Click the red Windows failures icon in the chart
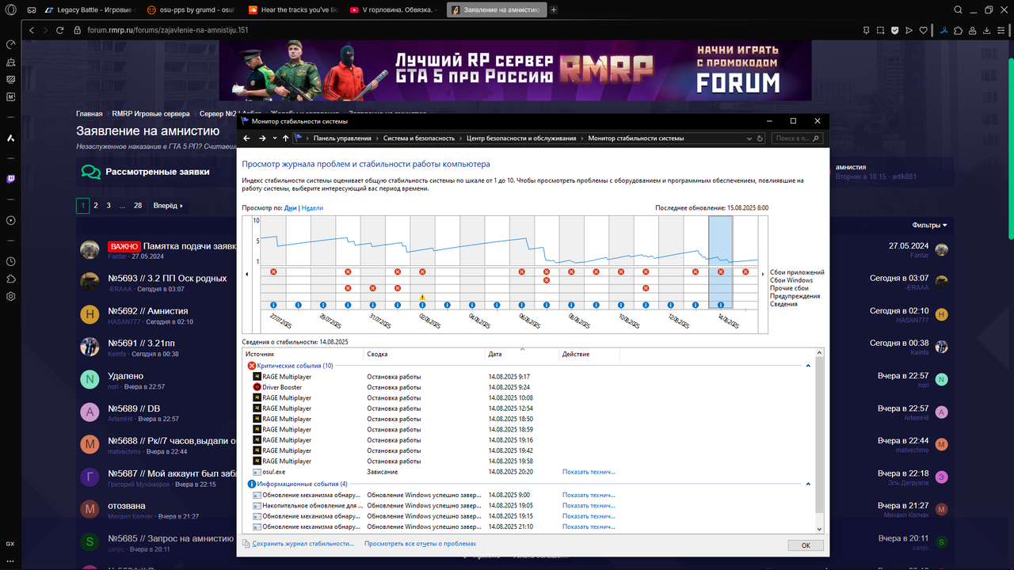This screenshot has height=570, width=1014. click(547, 280)
